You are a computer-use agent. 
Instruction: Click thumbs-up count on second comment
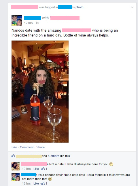pos(44,183)
